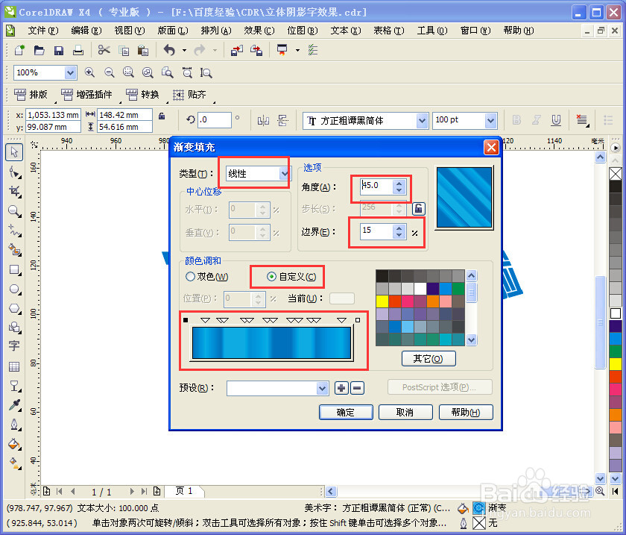Click the 确定 (OK) button
This screenshot has height=535, width=626.
point(346,412)
